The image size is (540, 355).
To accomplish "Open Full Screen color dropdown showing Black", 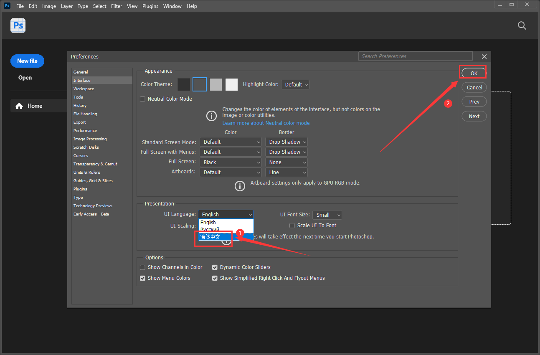I will [231, 162].
